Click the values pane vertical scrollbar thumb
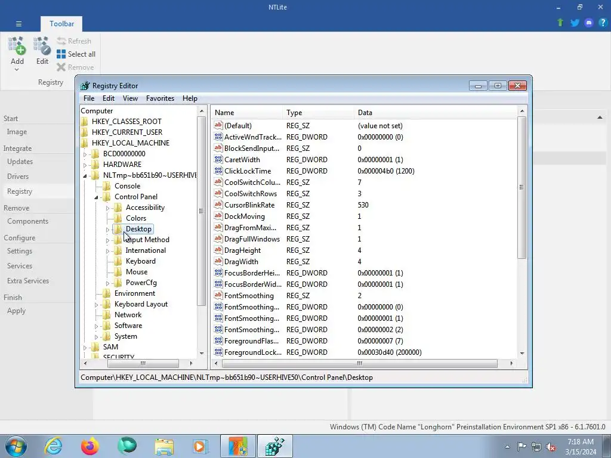Screen dimensions: 611x458 521,187
